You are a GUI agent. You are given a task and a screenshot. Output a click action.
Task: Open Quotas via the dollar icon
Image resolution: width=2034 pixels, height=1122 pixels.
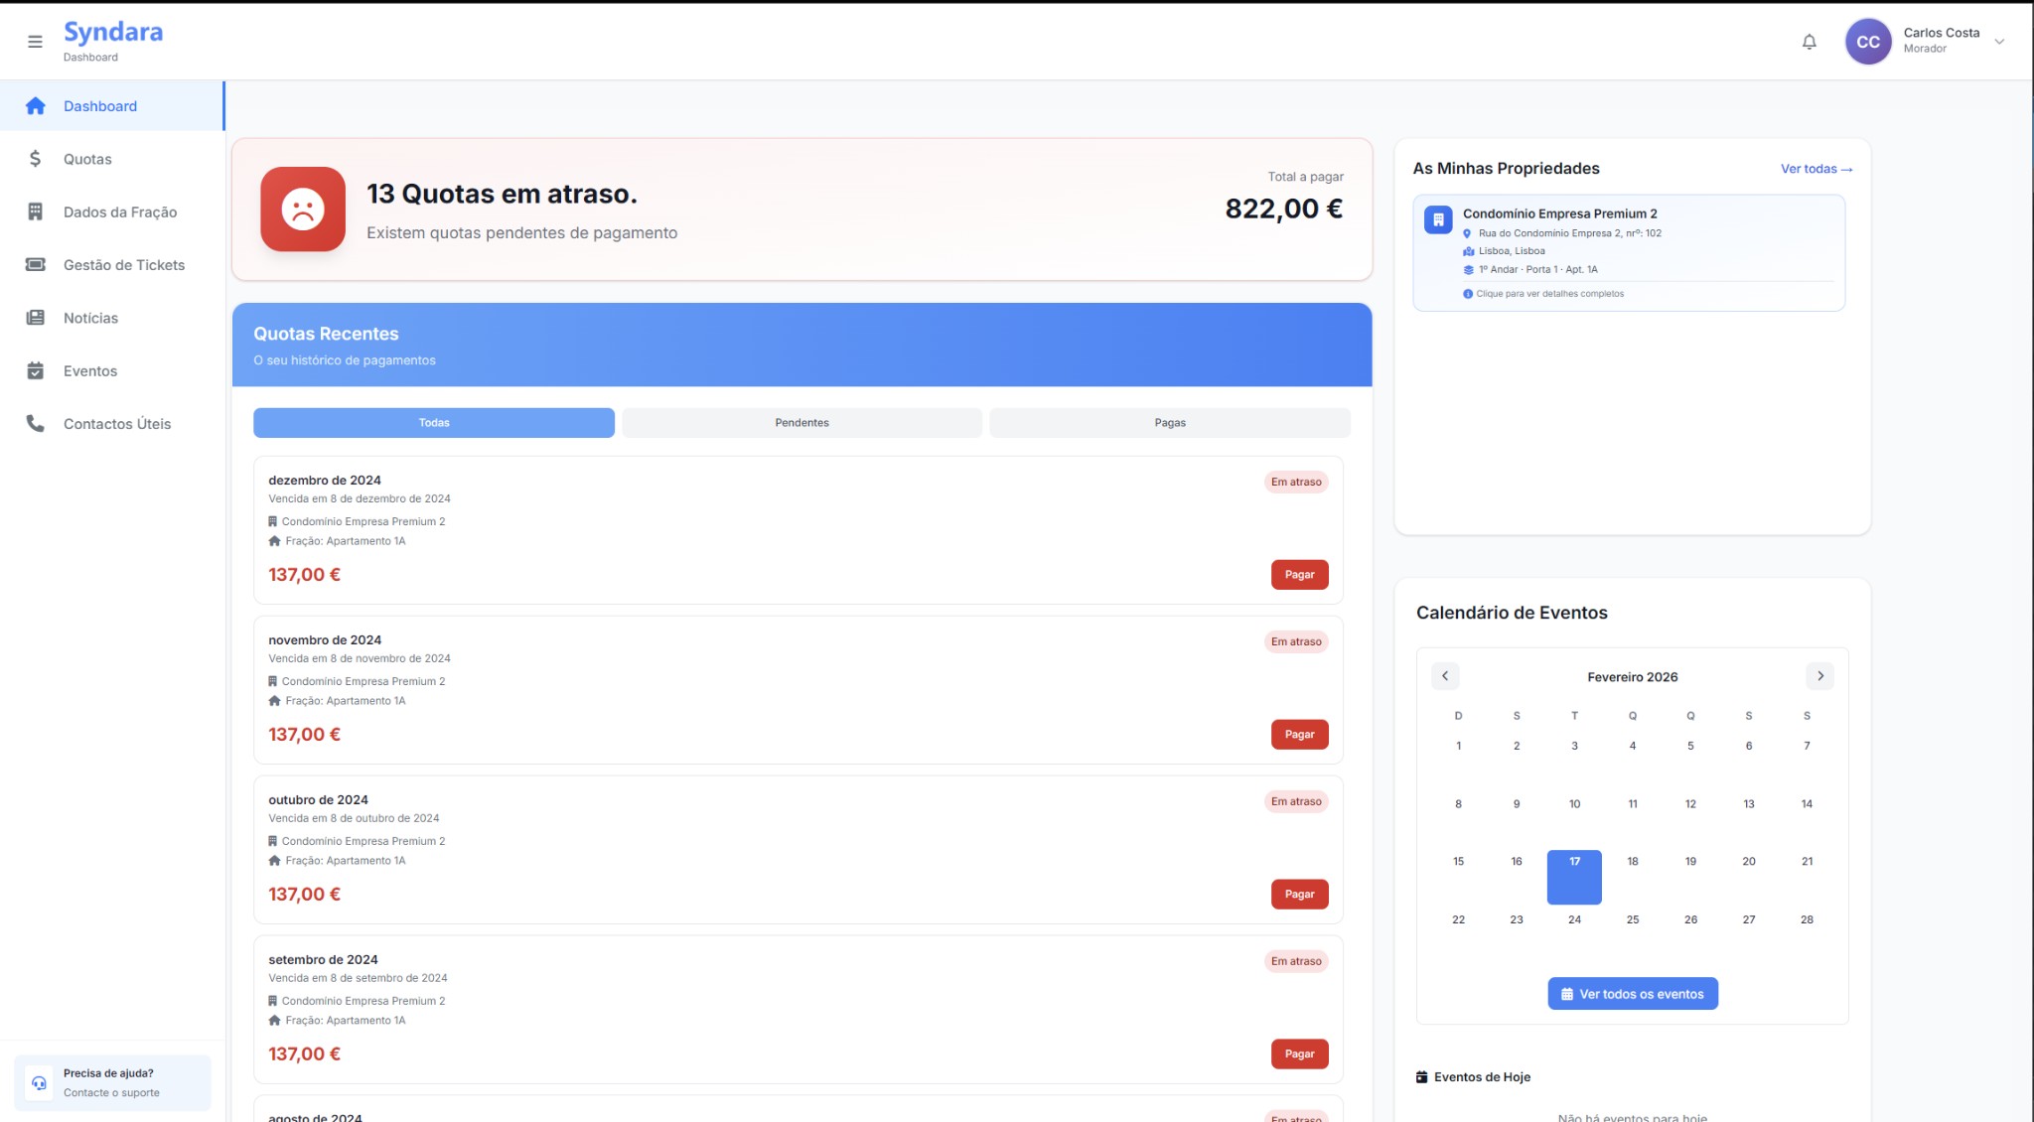pos(36,158)
